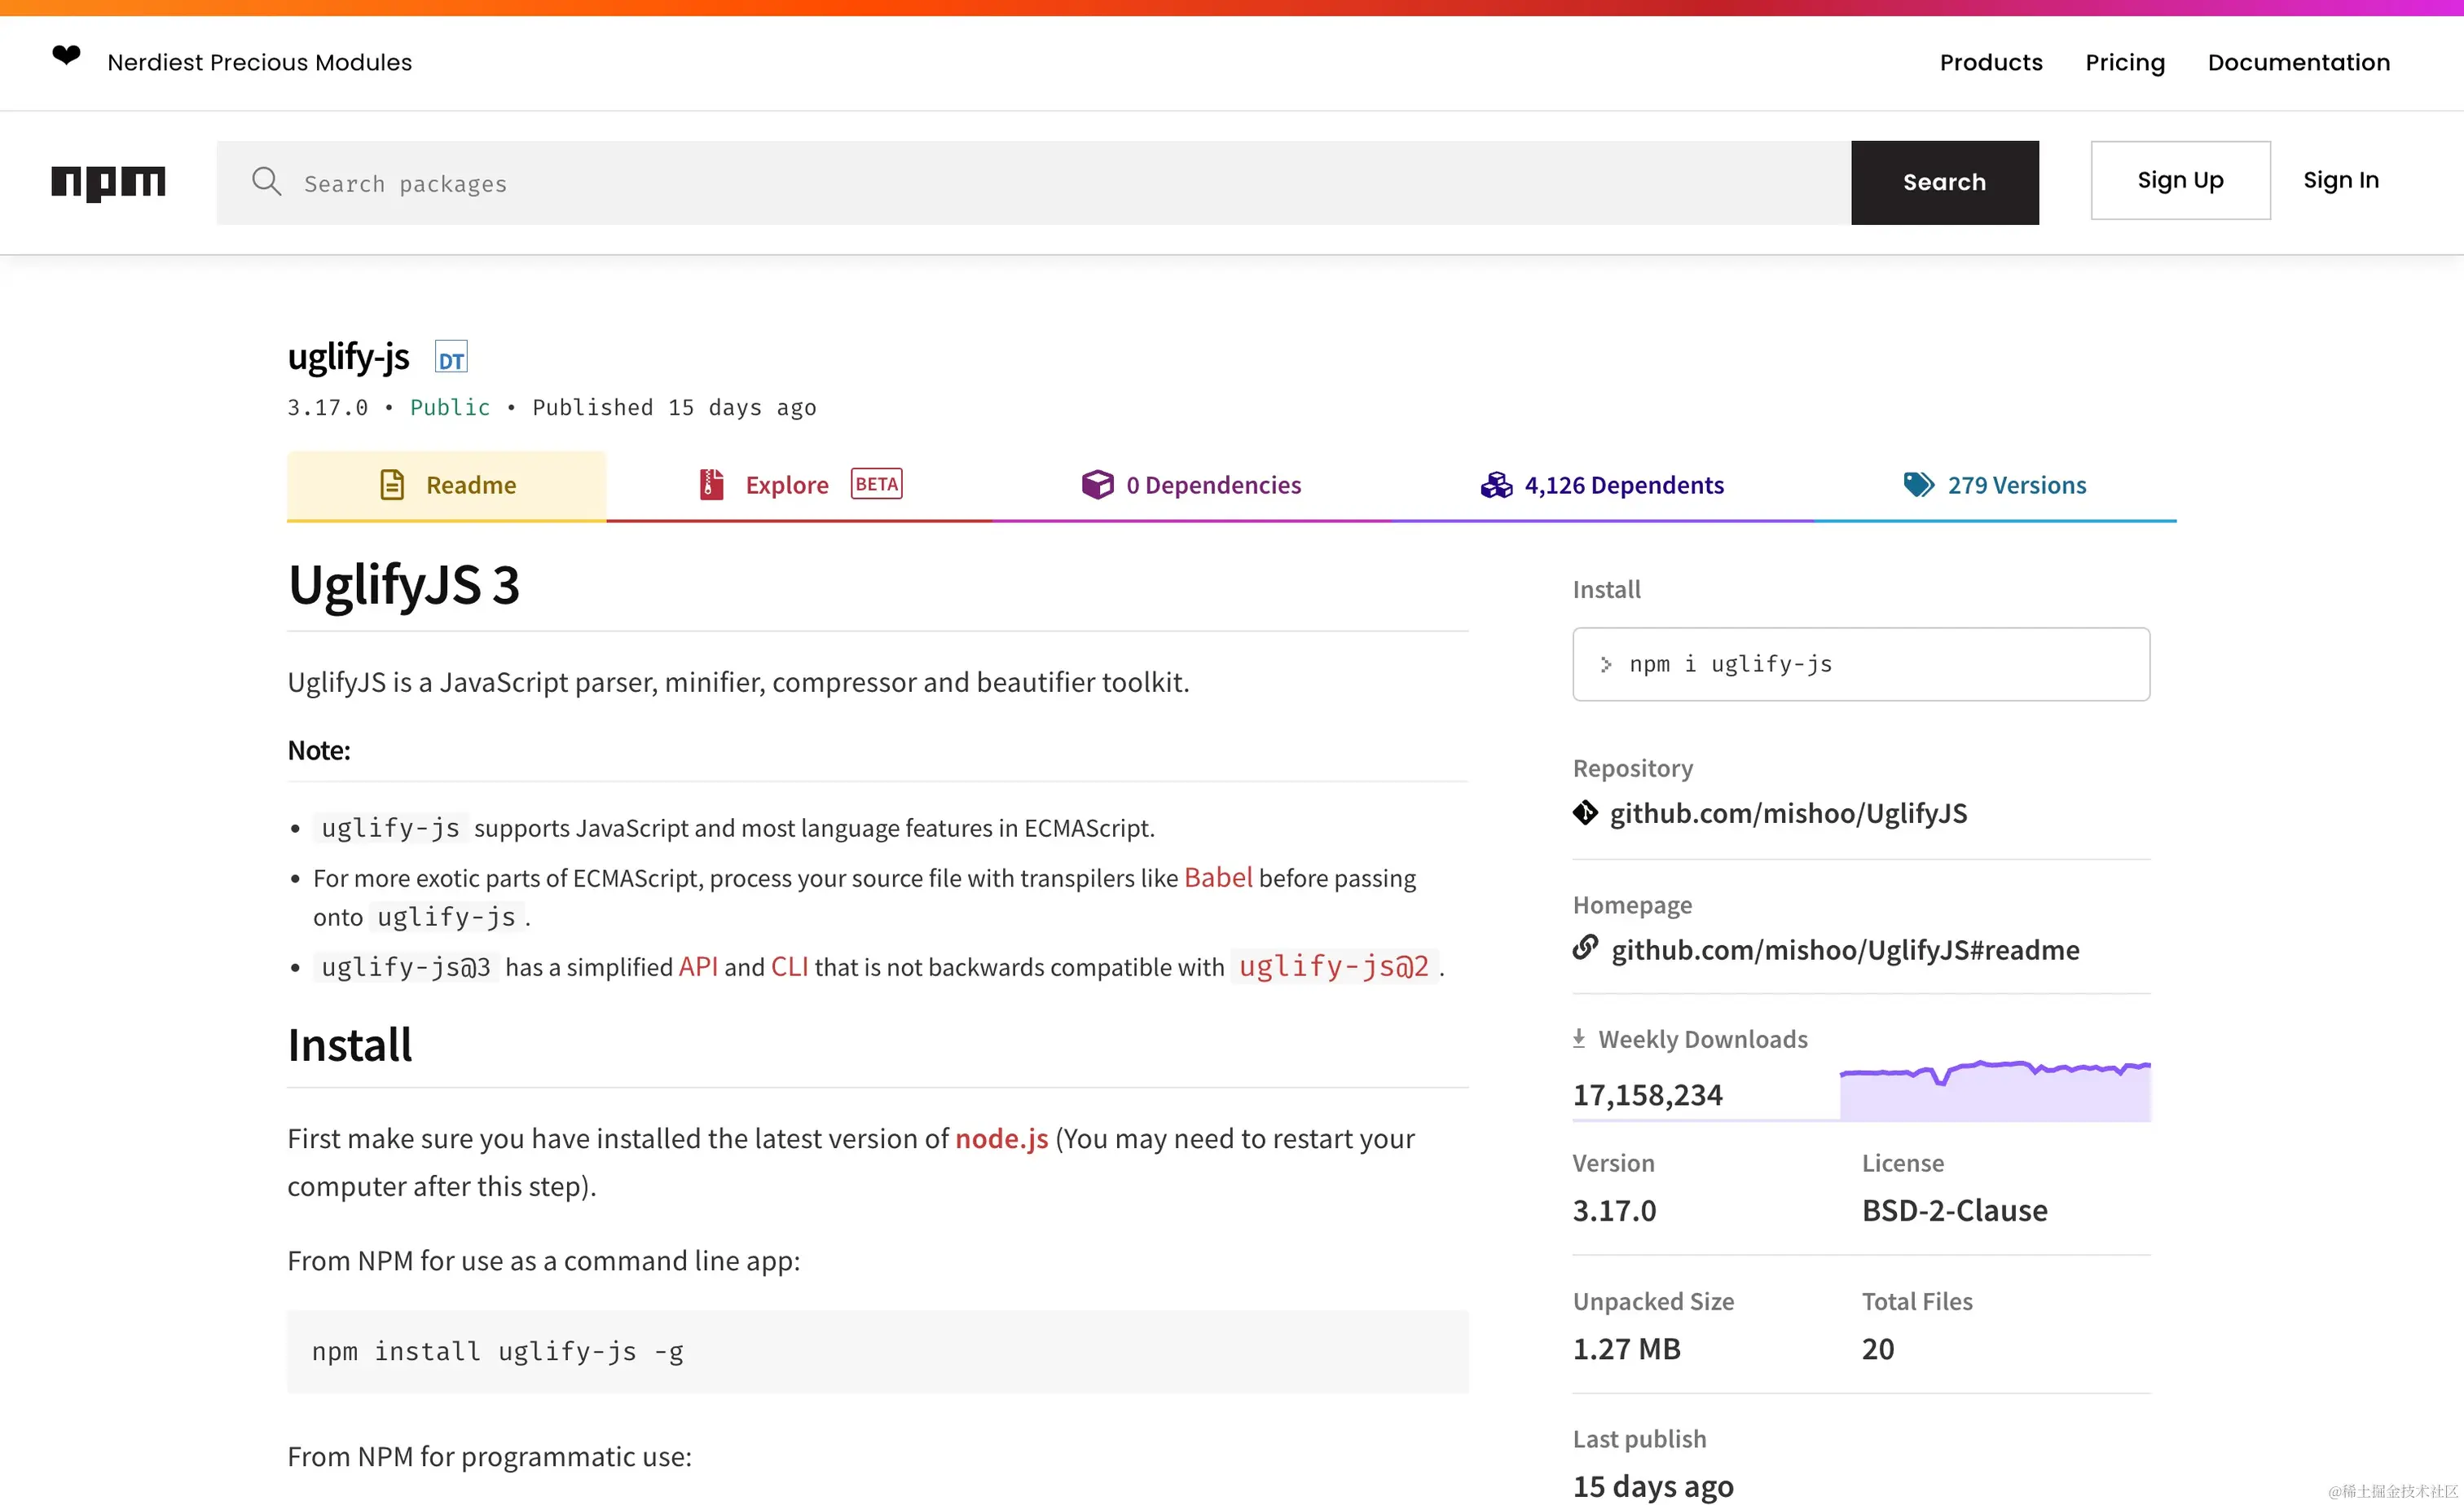This screenshot has height=1505, width=2464.
Task: Open the node.js link
Action: click(x=1001, y=1138)
